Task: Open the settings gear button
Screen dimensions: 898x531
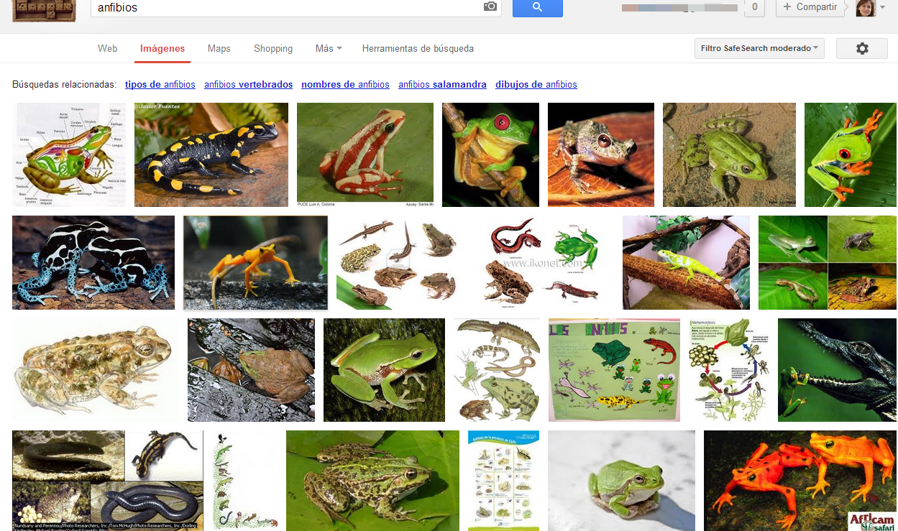Action: (862, 49)
